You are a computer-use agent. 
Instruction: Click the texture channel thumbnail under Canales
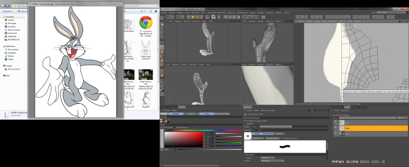167,121
